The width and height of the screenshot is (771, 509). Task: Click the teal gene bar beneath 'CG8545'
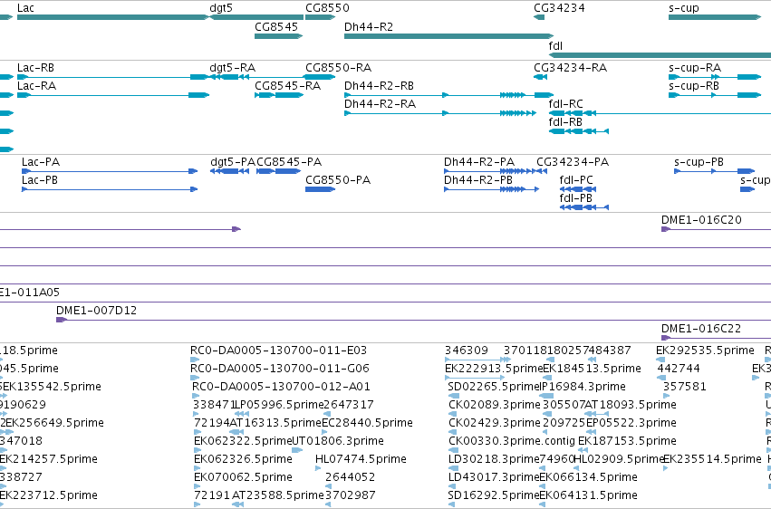(x=279, y=36)
